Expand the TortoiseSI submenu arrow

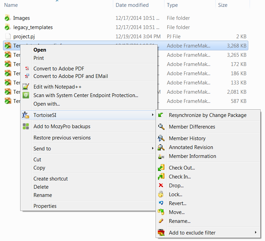(x=153, y=115)
